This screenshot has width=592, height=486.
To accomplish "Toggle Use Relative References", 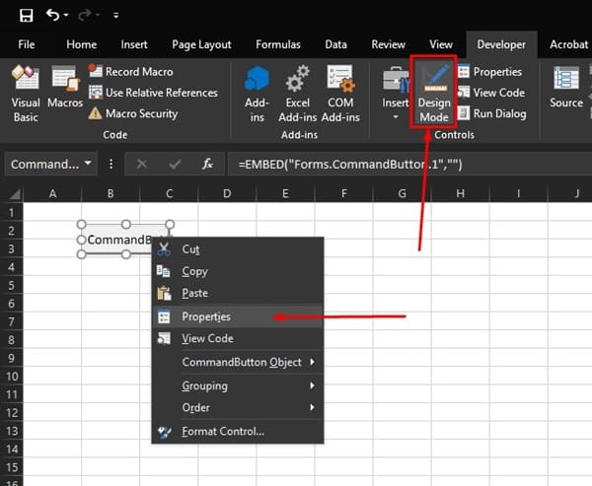I will [x=153, y=93].
